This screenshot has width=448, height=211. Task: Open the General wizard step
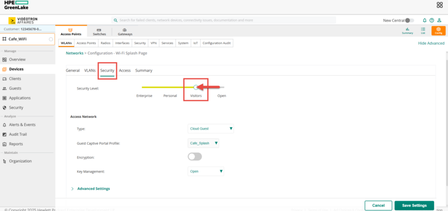point(72,70)
